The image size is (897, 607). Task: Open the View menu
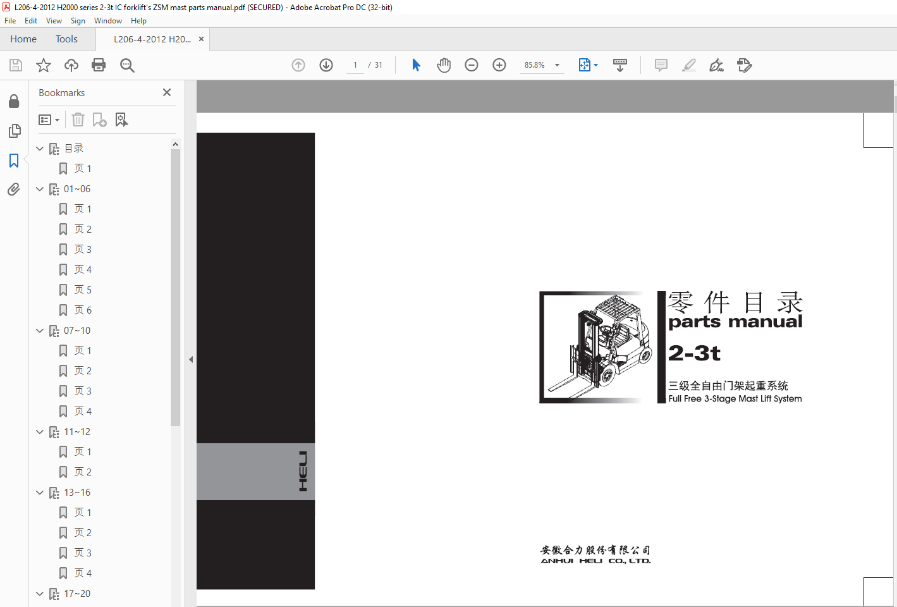coord(54,21)
